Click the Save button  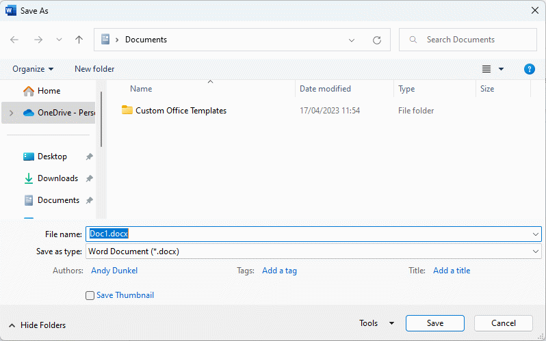435,323
